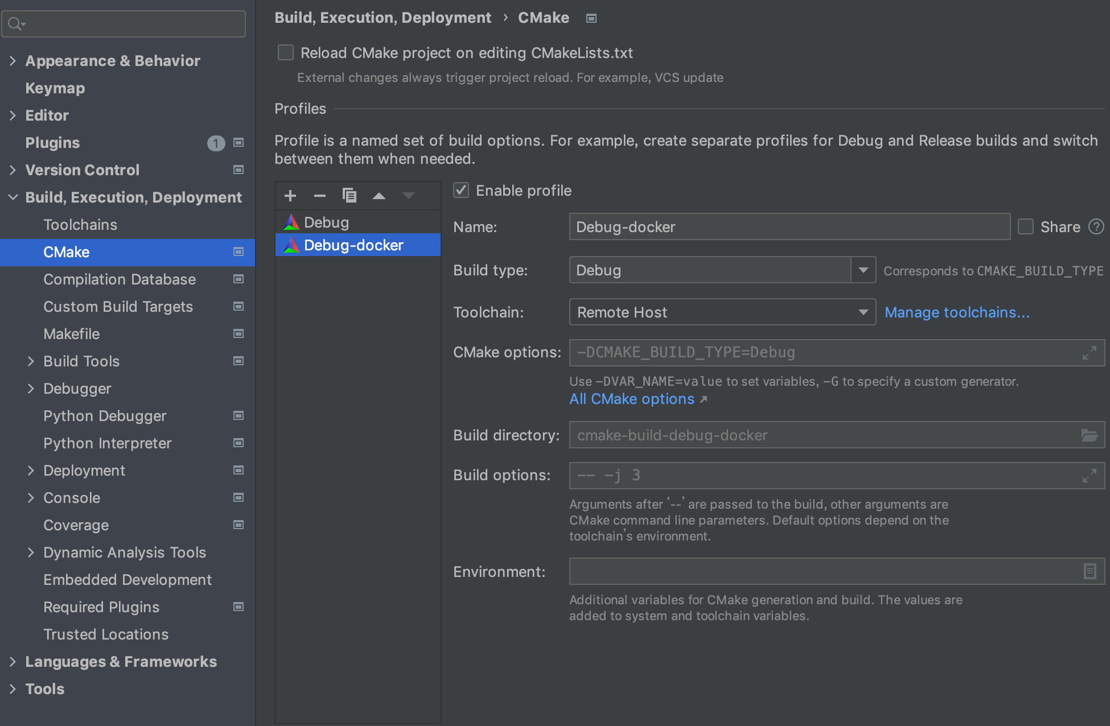Open the Build type dropdown
1110x726 pixels.
[x=863, y=270]
